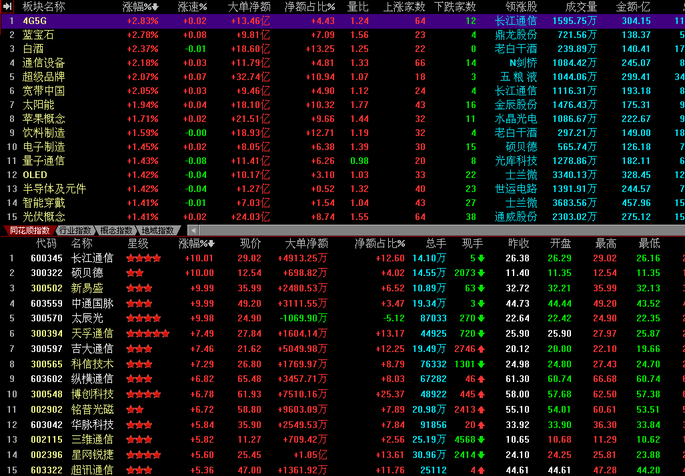Select the 饮料制造 sector row
The width and height of the screenshot is (685, 476).
tap(343, 133)
